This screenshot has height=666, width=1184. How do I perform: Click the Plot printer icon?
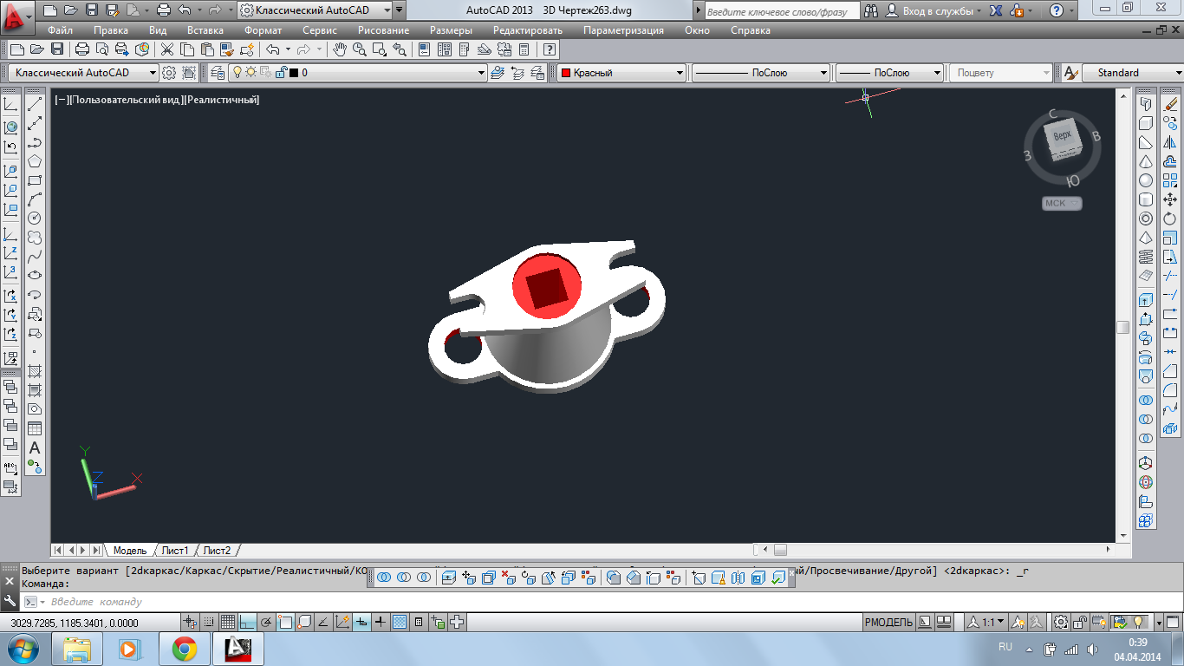pyautogui.click(x=82, y=50)
